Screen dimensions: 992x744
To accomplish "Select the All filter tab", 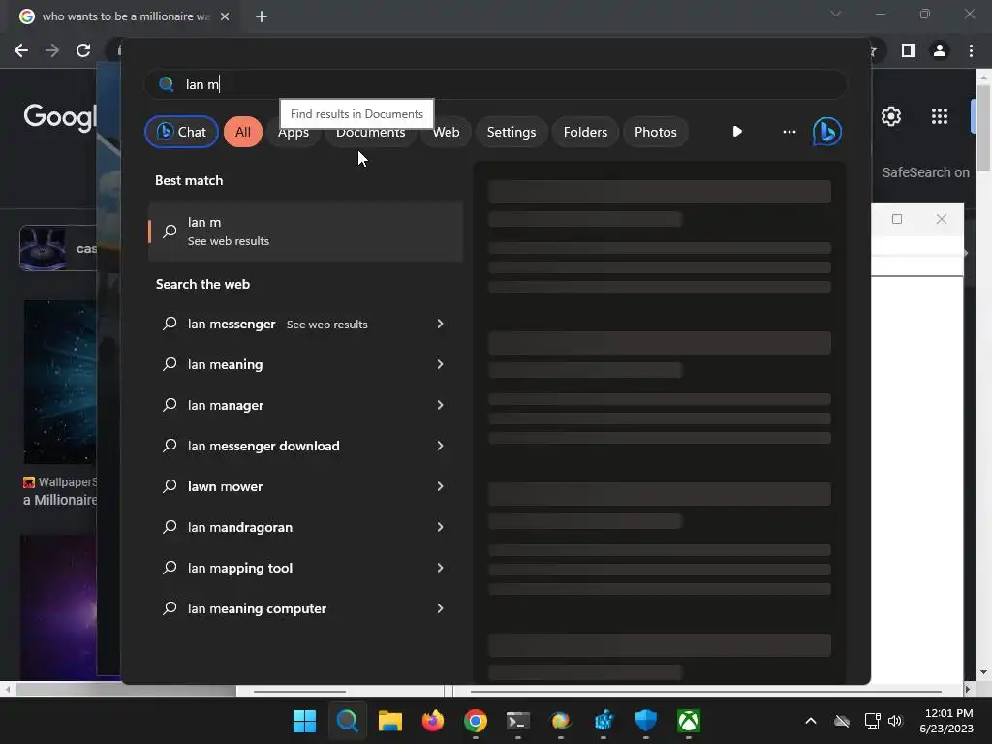I will tap(243, 132).
